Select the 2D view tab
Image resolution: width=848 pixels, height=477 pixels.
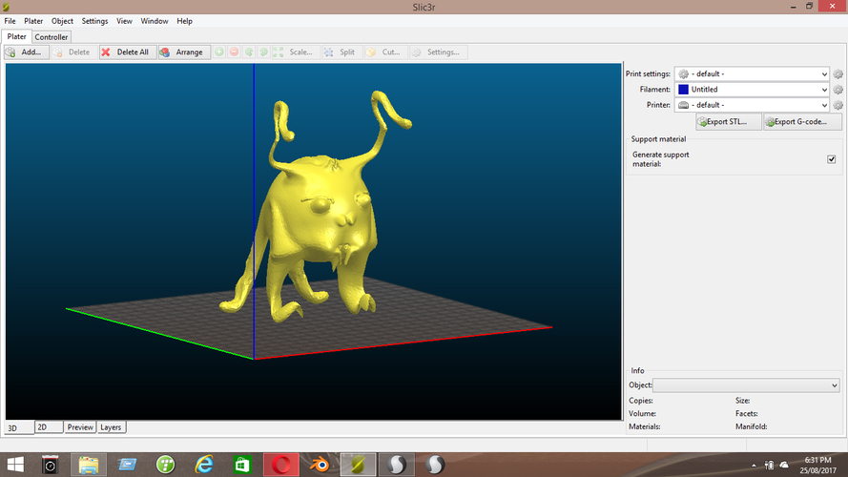[x=49, y=427]
